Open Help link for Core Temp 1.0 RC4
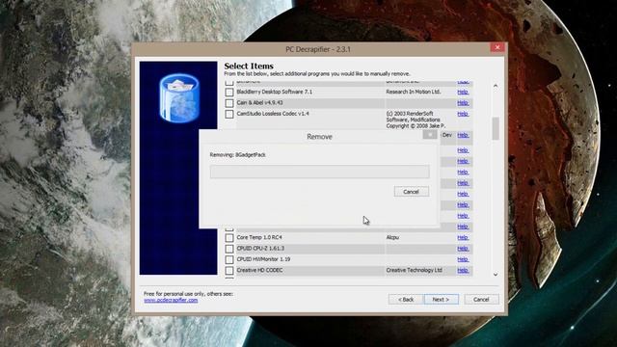The width and height of the screenshot is (617, 347). pos(463,237)
